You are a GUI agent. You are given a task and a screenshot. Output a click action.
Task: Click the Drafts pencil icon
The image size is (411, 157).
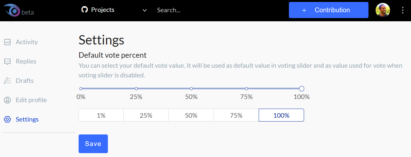click(x=7, y=81)
